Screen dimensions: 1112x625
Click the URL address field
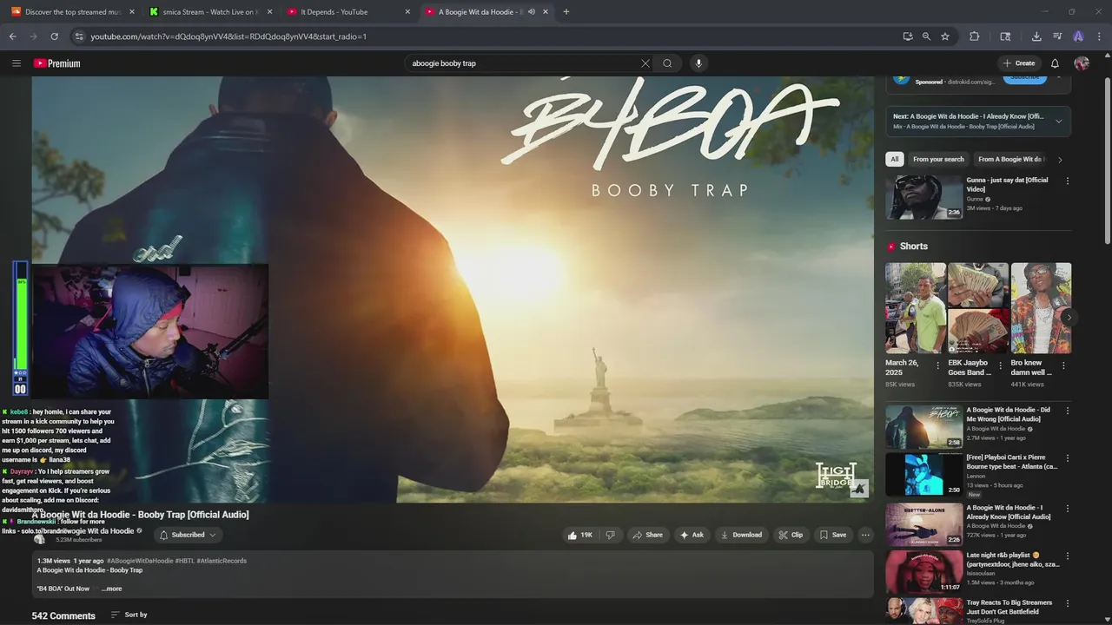point(486,36)
